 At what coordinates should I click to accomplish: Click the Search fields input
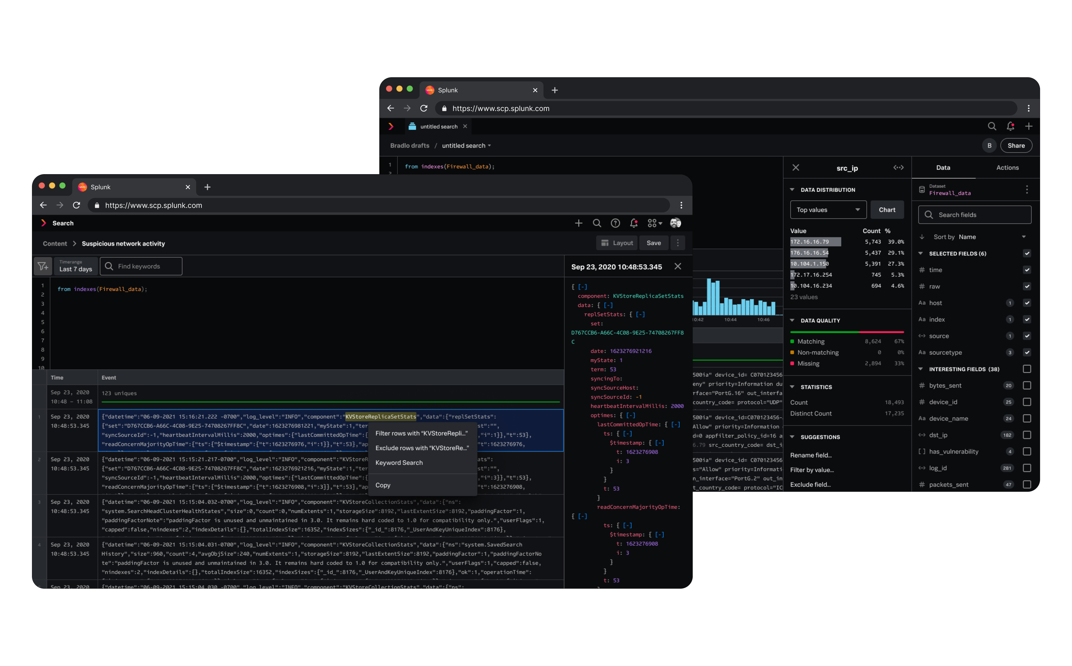coord(975,215)
